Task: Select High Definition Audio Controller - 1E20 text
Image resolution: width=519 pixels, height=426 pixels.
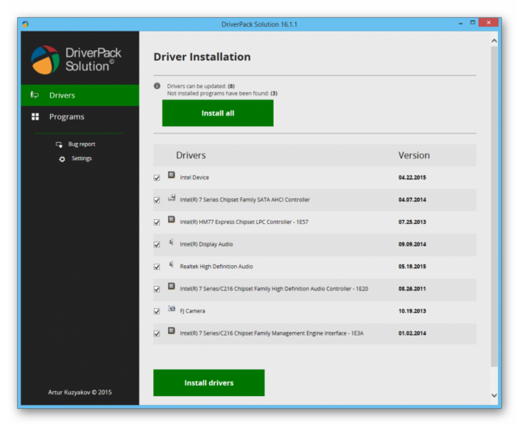Action: click(274, 289)
